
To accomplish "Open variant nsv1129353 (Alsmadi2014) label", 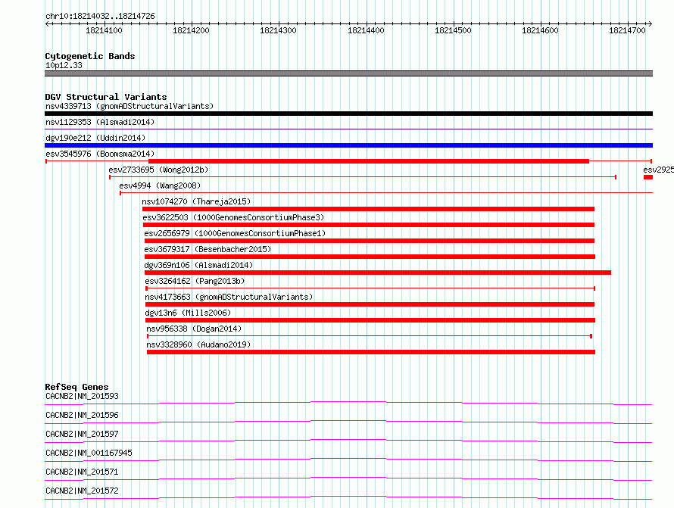I will coord(100,122).
